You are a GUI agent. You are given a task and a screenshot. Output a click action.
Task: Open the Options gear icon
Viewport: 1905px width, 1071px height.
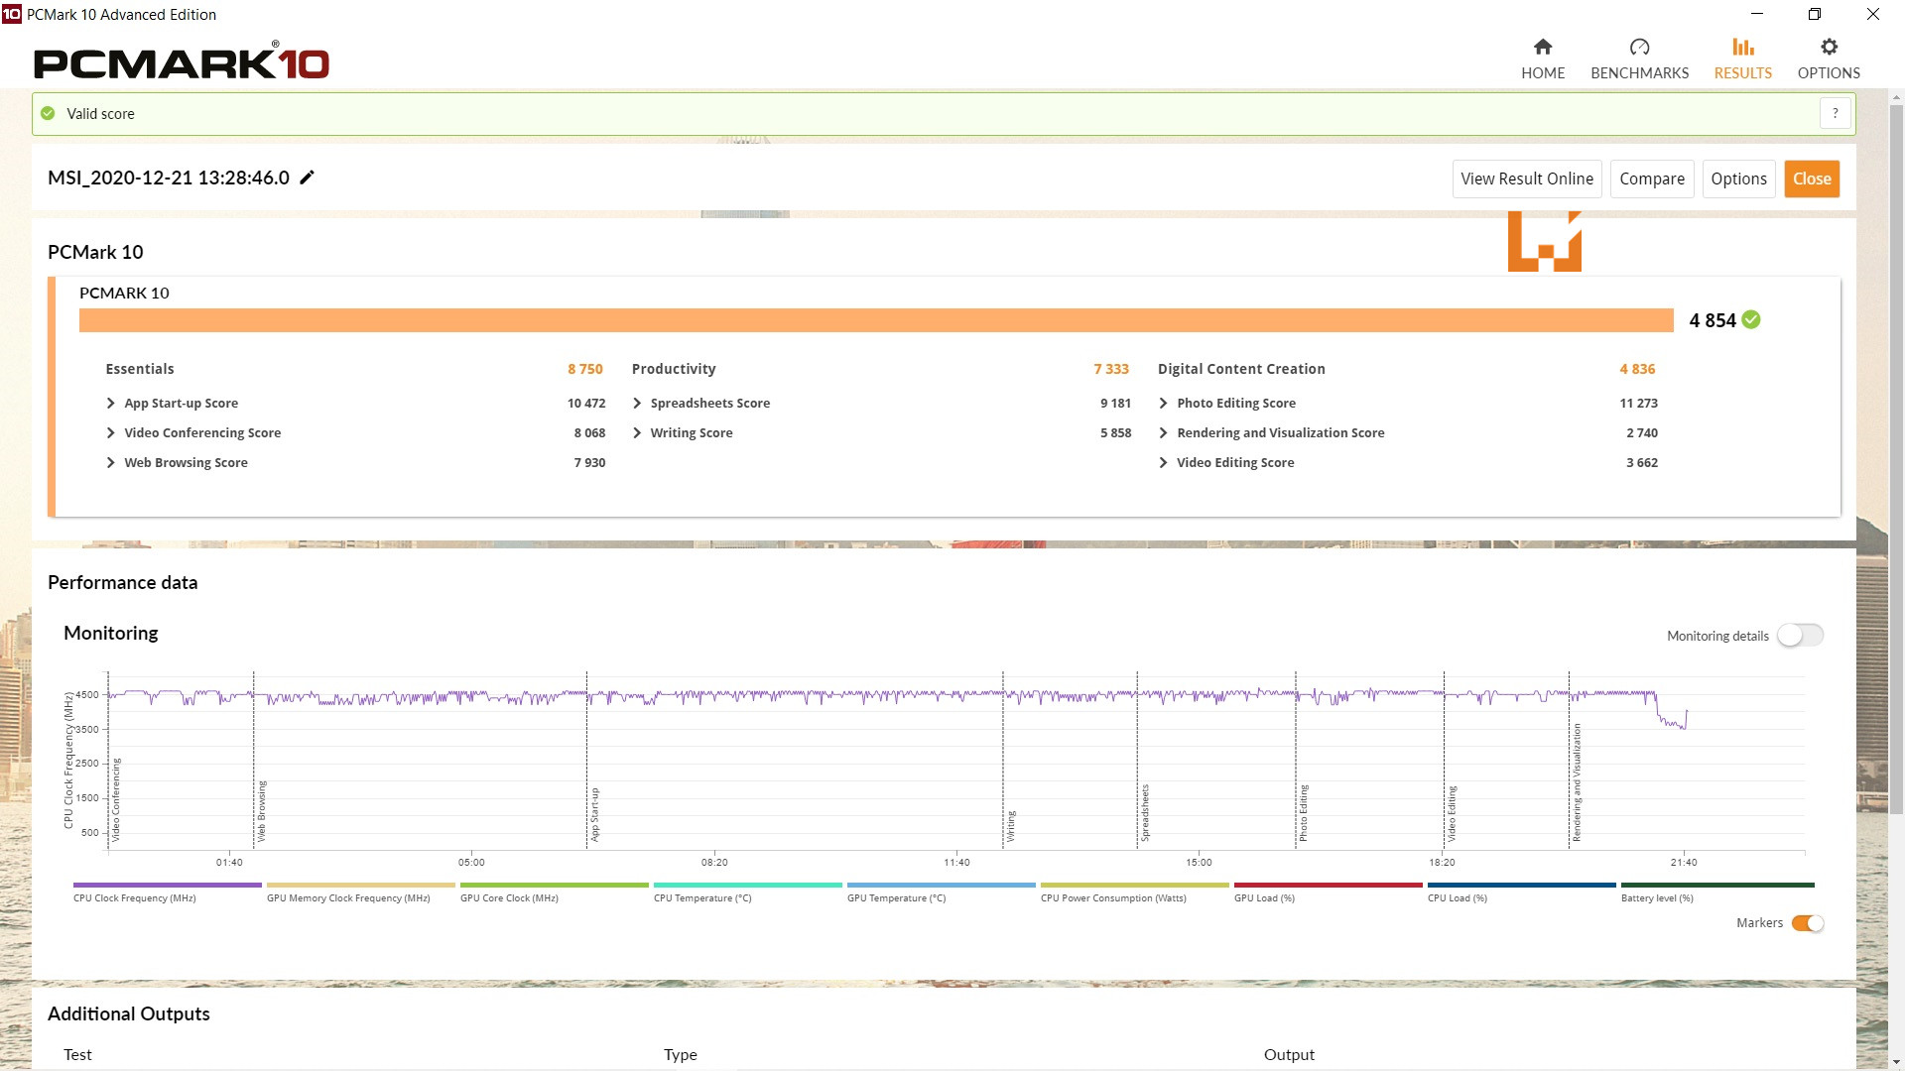1829,47
